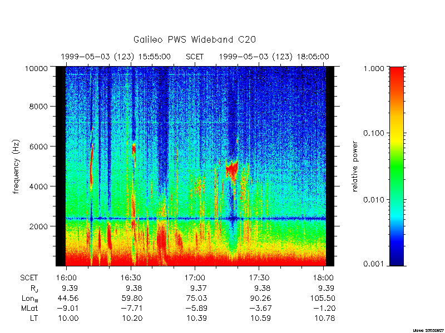Click the 0.010 color bar tick label
Viewport: 445px width, 333px height.
374,200
